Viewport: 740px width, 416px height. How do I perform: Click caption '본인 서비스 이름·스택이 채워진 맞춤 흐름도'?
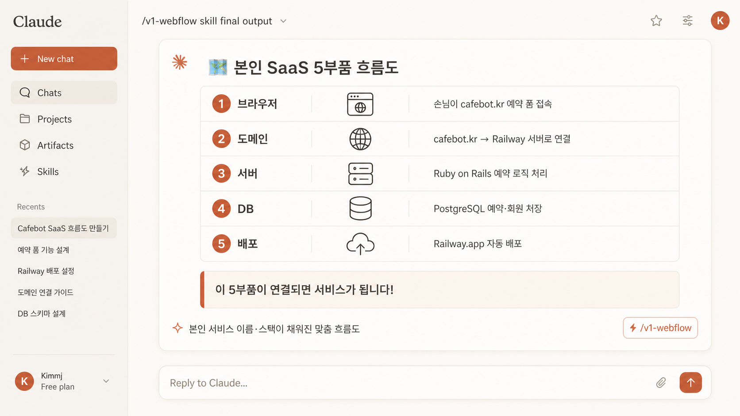tap(274, 329)
